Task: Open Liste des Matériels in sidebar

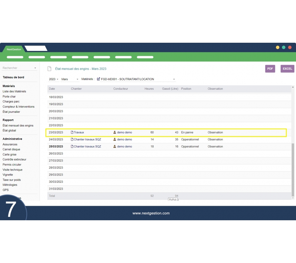Action: click(x=14, y=91)
